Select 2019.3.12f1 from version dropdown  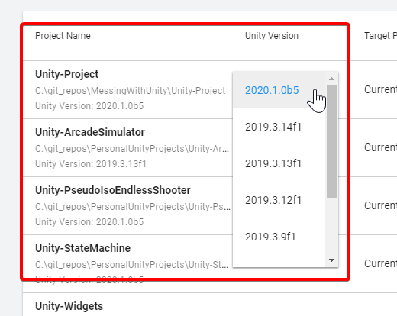point(279,200)
